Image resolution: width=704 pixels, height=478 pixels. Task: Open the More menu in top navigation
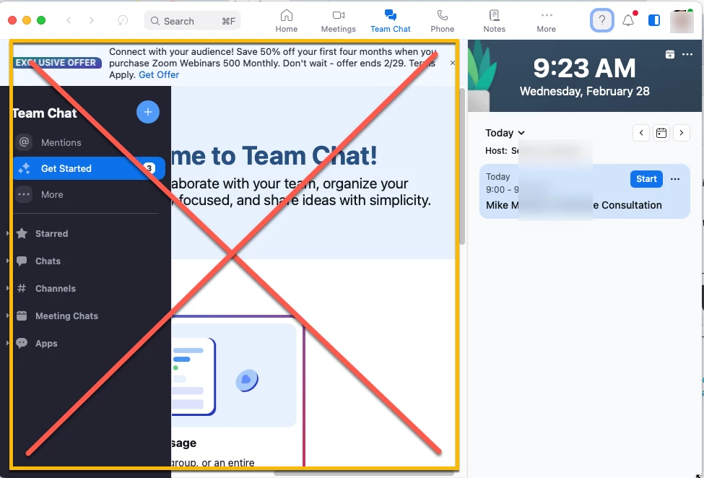click(x=546, y=21)
